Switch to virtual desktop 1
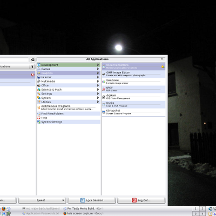Image resolution: width=216 pixels, height=216 pixels. (x=195, y=209)
